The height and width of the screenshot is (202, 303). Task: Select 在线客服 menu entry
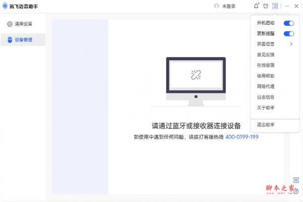click(x=266, y=65)
